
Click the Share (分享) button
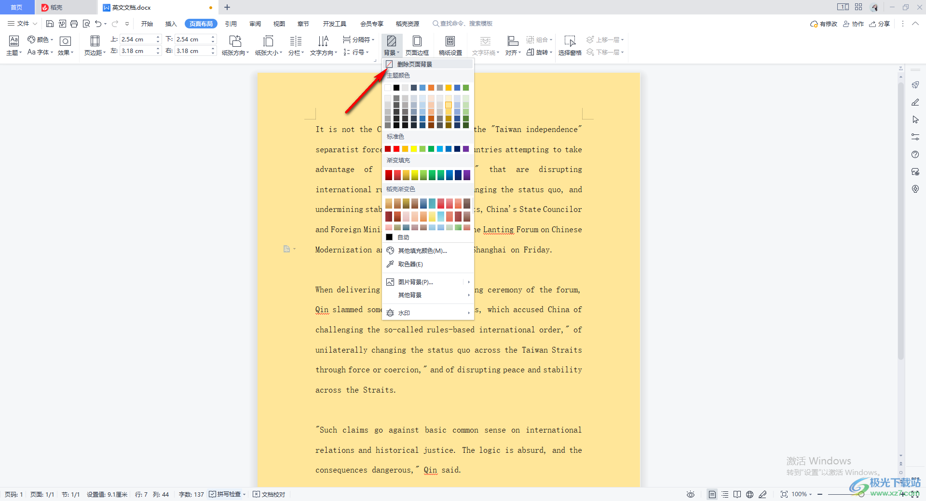(x=880, y=24)
